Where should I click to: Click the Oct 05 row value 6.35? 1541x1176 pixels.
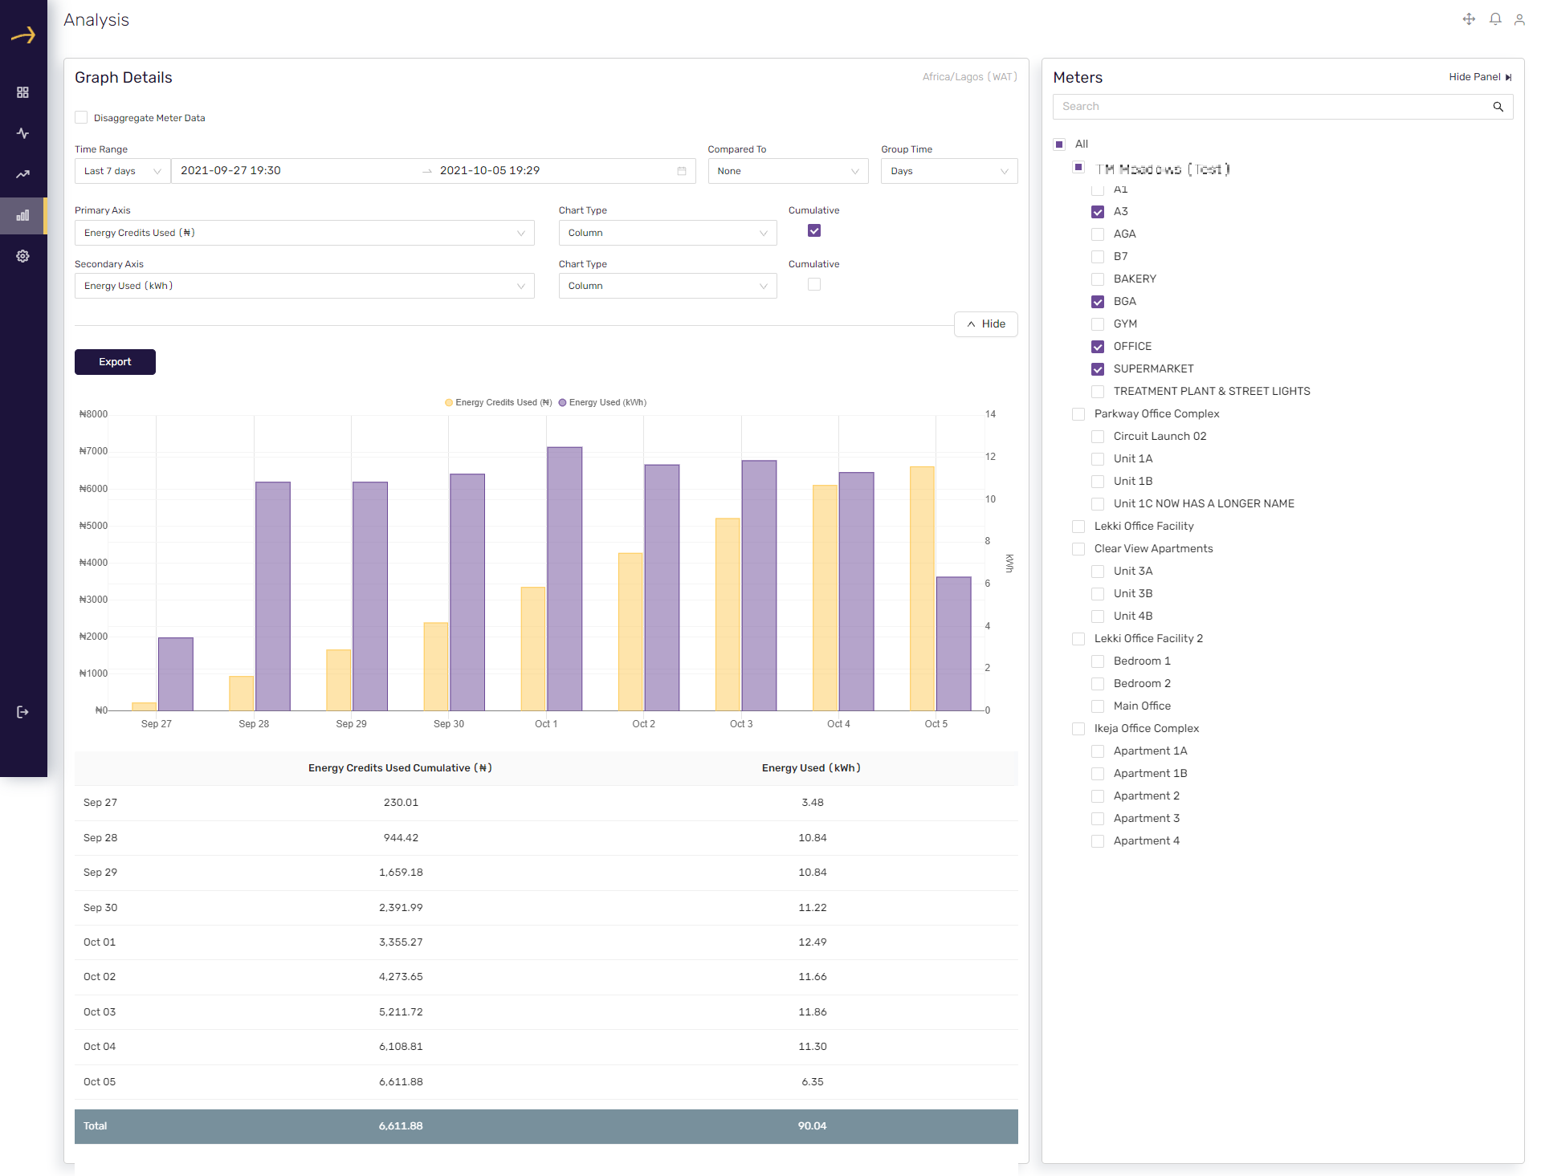pos(812,1082)
